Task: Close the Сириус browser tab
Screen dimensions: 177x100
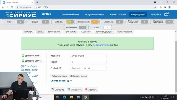Action: 32,2
